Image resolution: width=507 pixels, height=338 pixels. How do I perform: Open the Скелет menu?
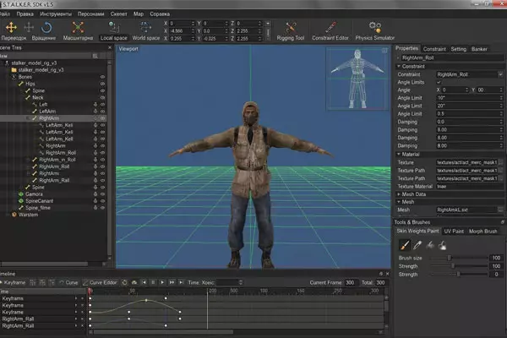(118, 14)
